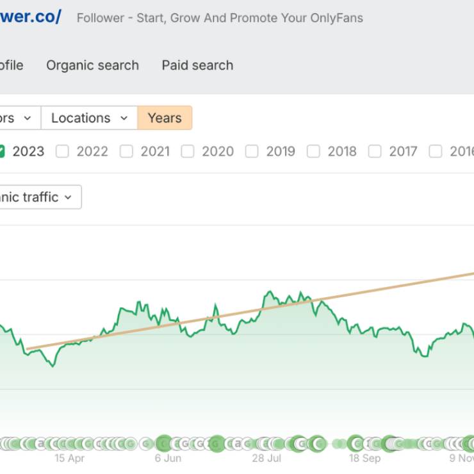Click the 28 Jul date label on the axis
Screen dimensions: 474x474
(x=266, y=458)
